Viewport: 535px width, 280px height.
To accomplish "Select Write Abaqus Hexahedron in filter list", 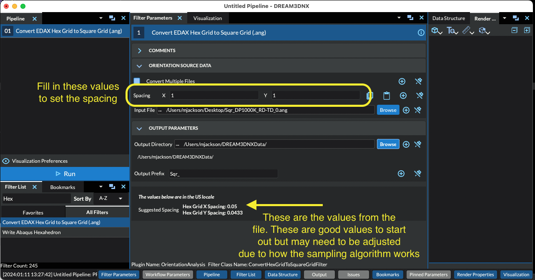I will coord(65,232).
